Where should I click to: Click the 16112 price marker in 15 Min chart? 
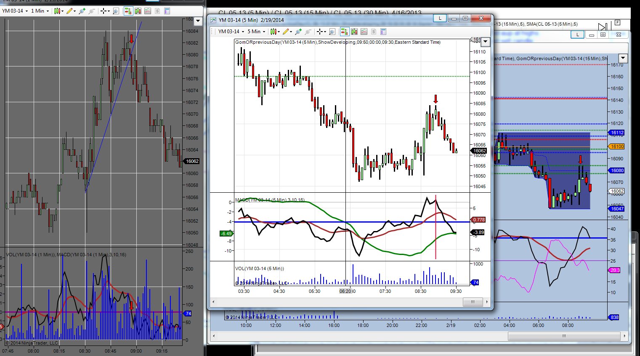617,133
